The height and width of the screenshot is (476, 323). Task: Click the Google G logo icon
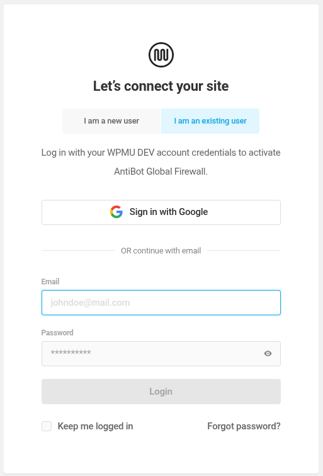click(116, 212)
